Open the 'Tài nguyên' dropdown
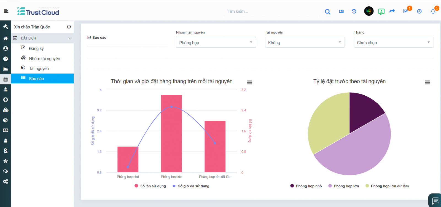This screenshot has width=441, height=207. (305, 42)
